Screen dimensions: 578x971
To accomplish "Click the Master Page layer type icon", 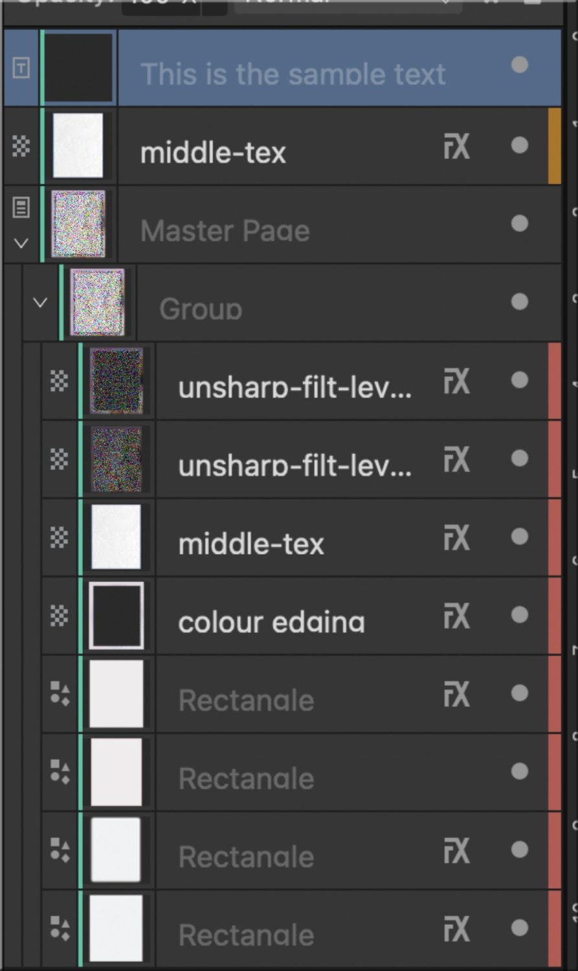I will click(21, 208).
